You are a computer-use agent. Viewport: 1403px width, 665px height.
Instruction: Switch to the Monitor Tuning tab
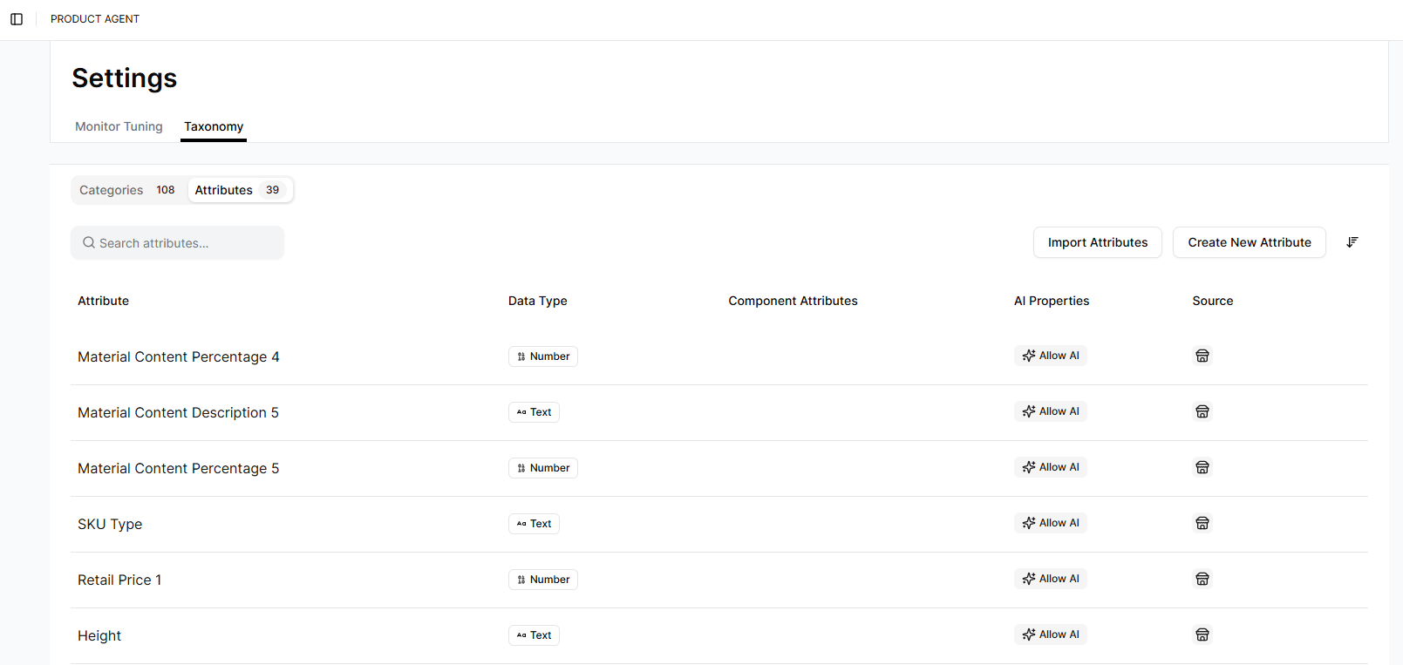tap(119, 126)
